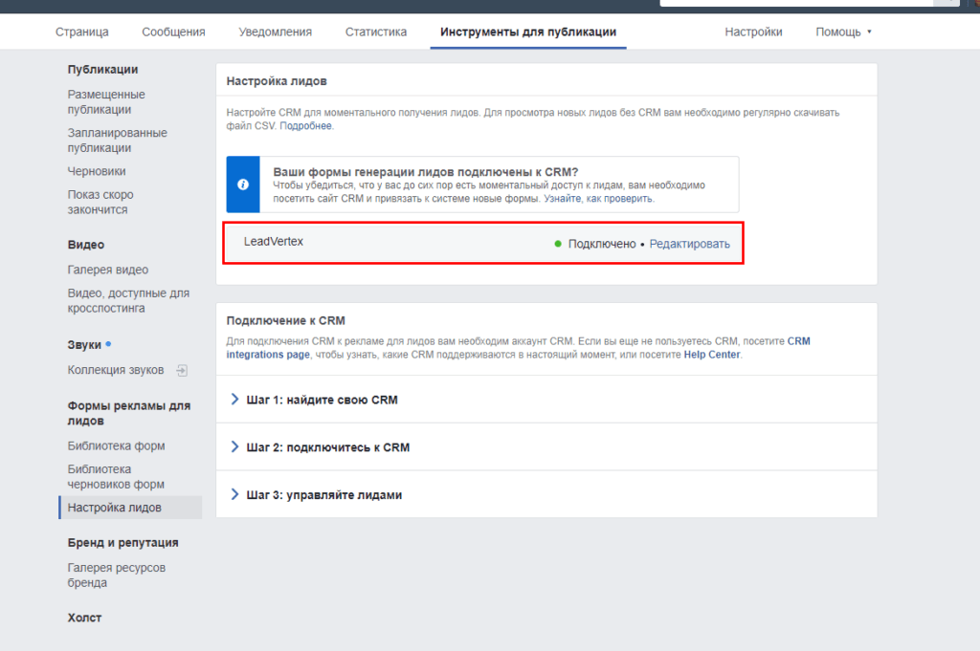Viewport: 980px width, 651px height.
Task: Open the Помощь dropdown menu
Action: [x=843, y=32]
